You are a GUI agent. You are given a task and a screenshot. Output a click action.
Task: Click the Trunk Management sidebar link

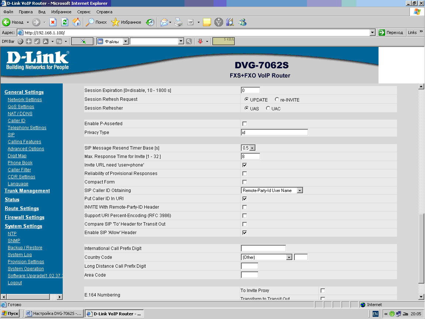[x=27, y=191]
